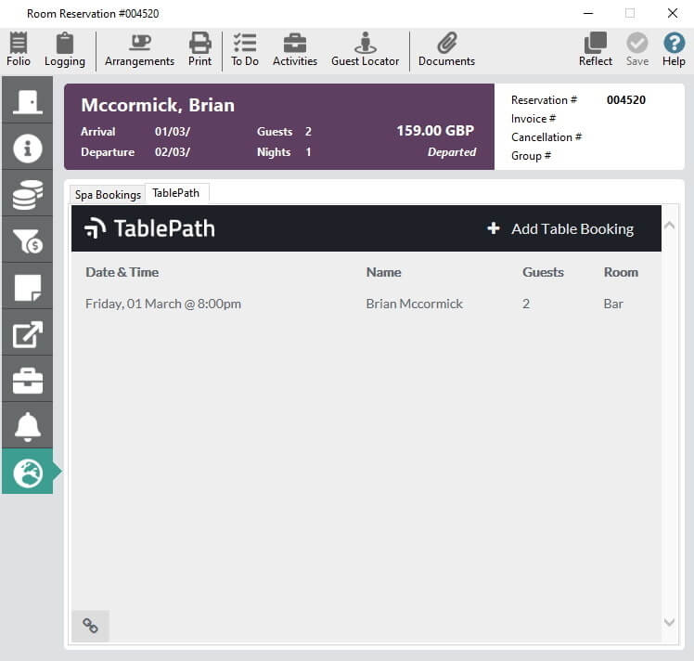Screen dimensions: 694x661
Task: Switch to the TablePath tab
Action: tap(175, 193)
